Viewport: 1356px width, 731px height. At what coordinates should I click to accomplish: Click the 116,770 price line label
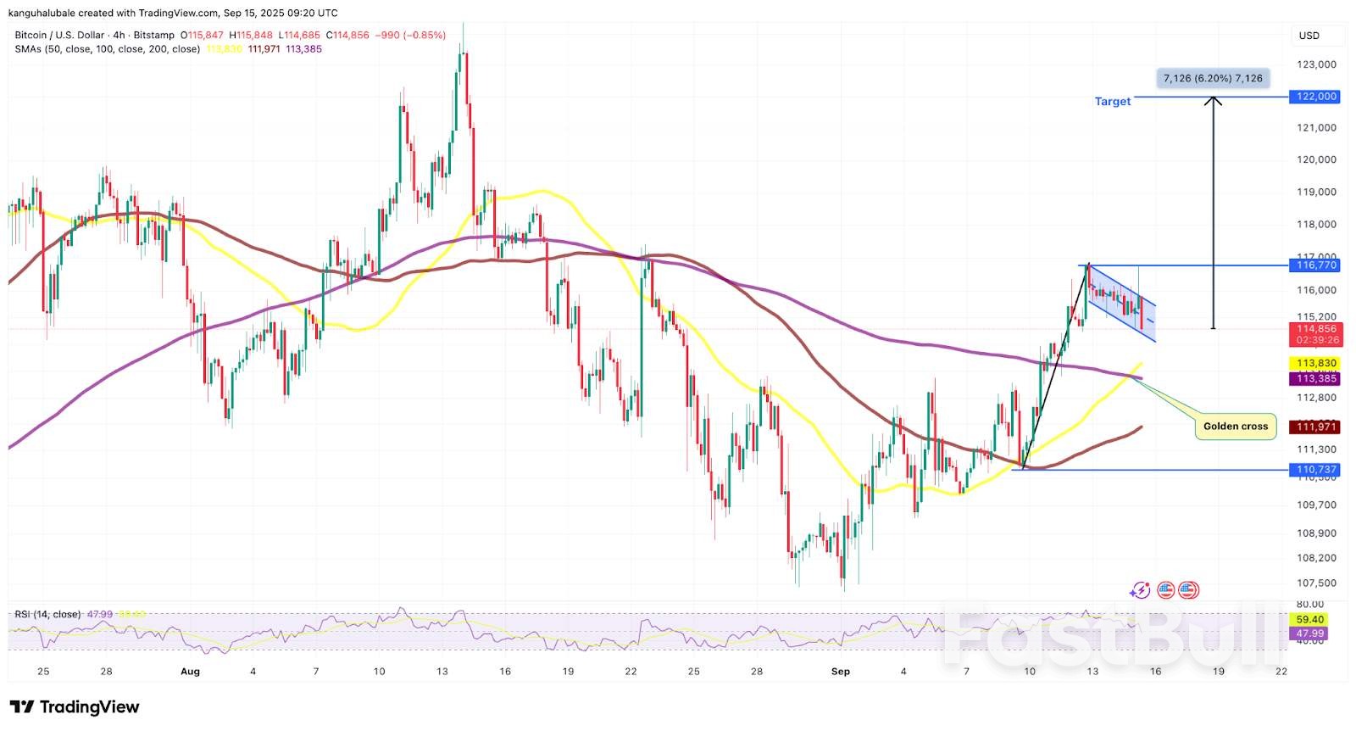coord(1315,265)
